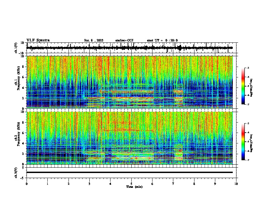The image size is (266, 206).
Task: Select the "Time (min)" axis label
Action: (134, 187)
